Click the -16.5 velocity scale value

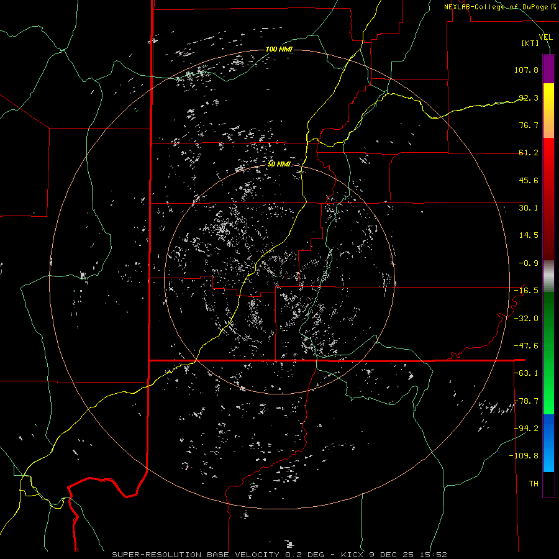526,291
